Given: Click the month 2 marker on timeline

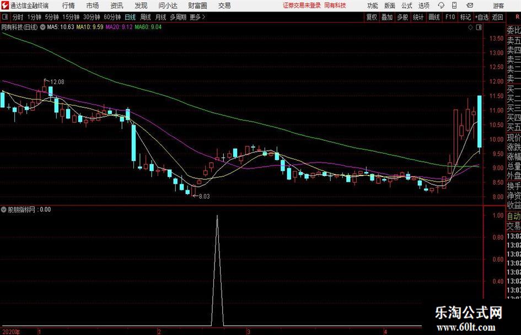Looking at the screenshot, I should pyautogui.click(x=159, y=332).
